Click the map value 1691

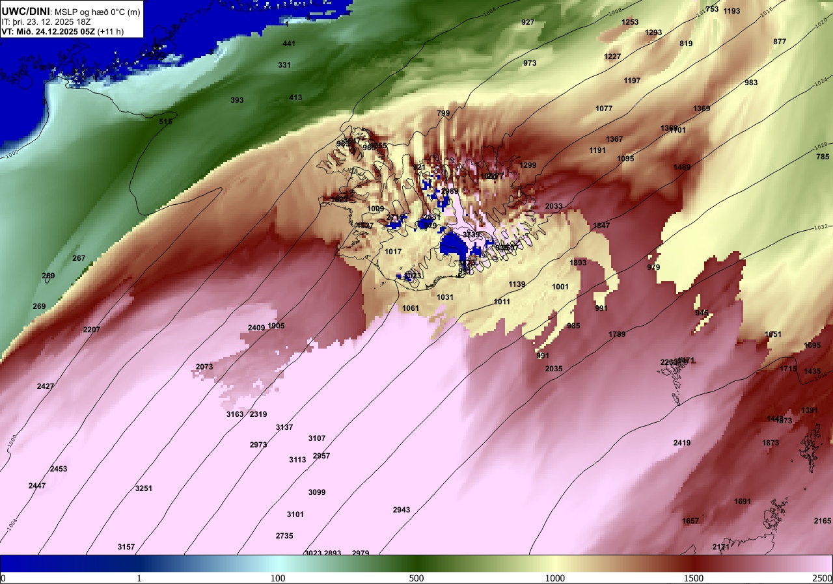tap(743, 501)
